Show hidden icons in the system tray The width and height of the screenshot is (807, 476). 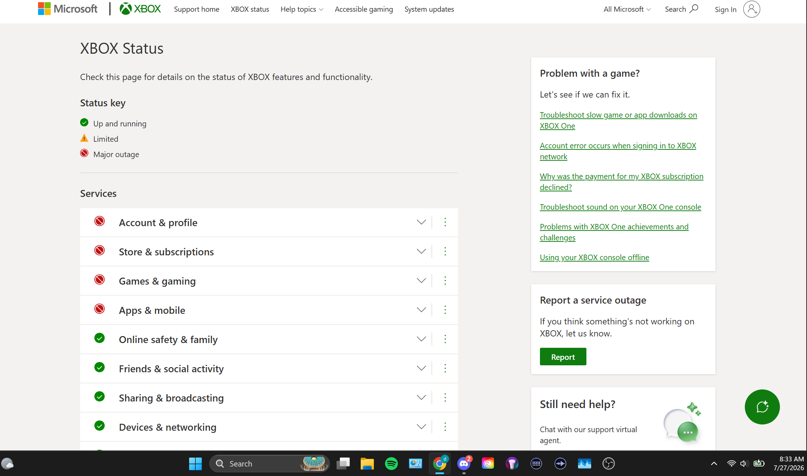click(714, 464)
